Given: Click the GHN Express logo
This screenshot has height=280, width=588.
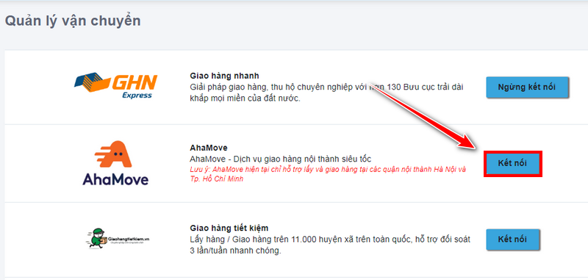Looking at the screenshot, I should click(115, 86).
